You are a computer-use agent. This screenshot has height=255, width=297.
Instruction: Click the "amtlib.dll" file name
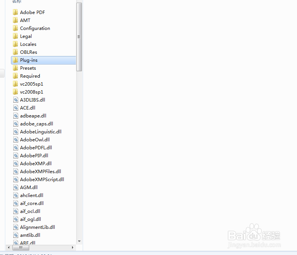pyautogui.click(x=30, y=235)
